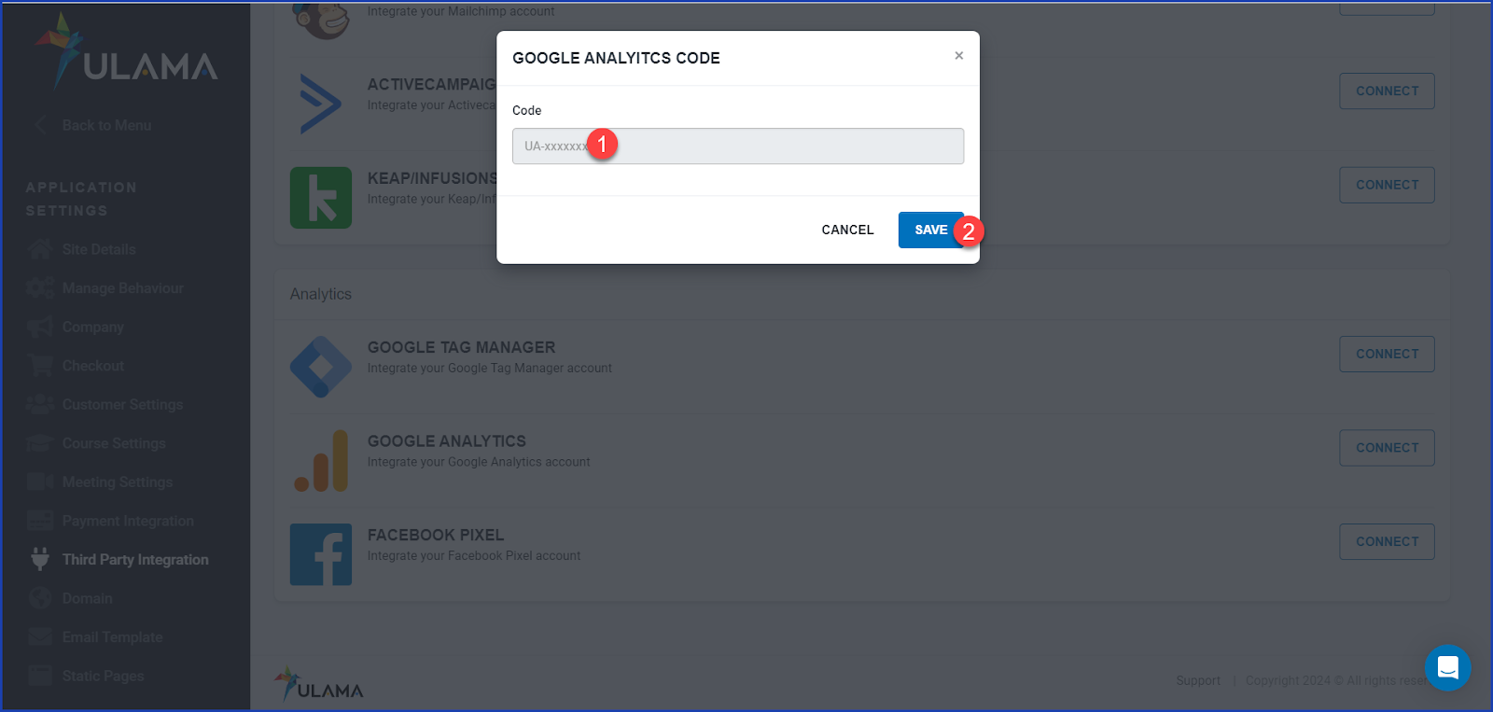Open Course Settings
Screen dimensions: 1493x712
click(114, 443)
